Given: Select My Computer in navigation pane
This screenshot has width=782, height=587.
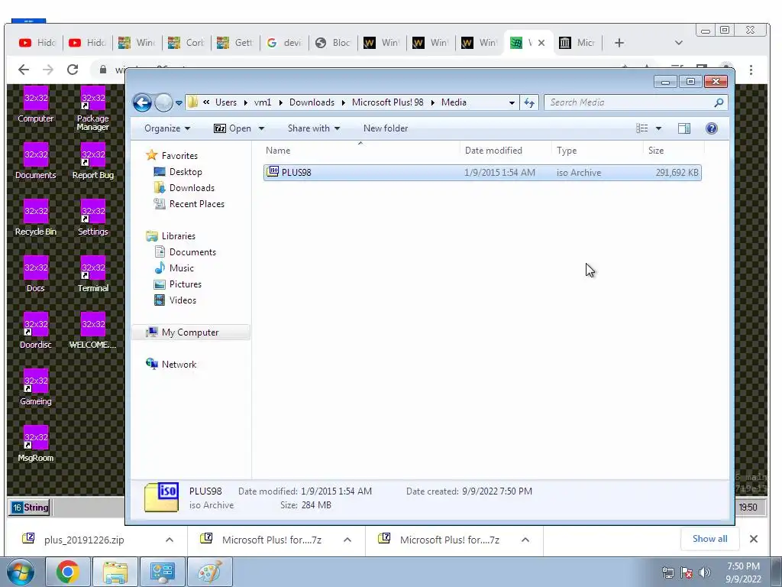Looking at the screenshot, I should pos(190,332).
